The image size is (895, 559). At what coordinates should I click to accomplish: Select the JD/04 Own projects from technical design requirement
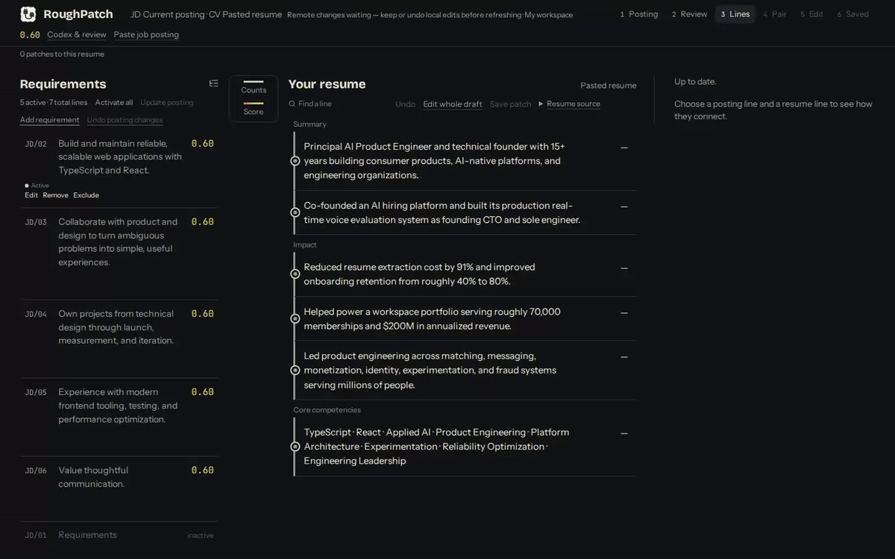pyautogui.click(x=119, y=327)
